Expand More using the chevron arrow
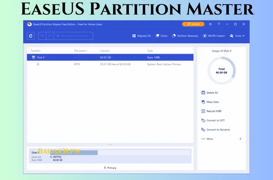Screen dimensions: 273x180 pyautogui.click(x=240, y=139)
